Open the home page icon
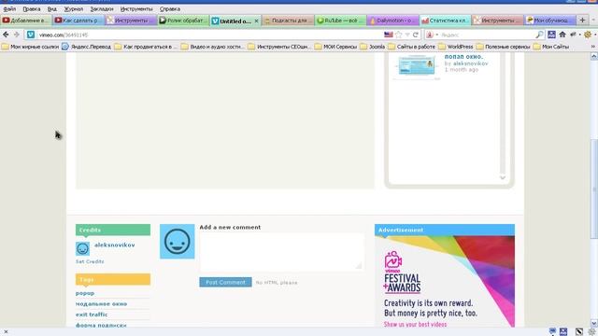 [x=562, y=35]
